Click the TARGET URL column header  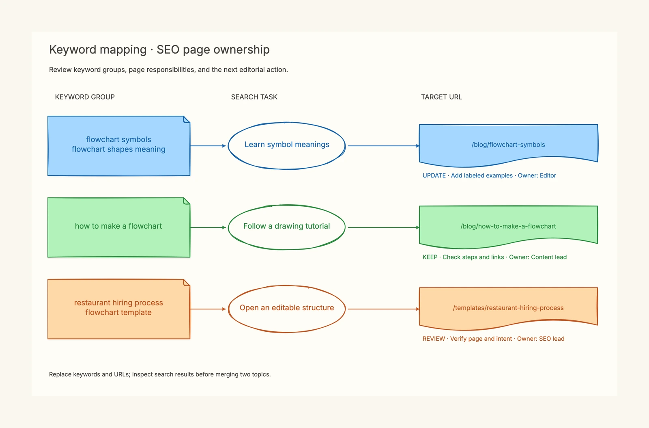[441, 97]
